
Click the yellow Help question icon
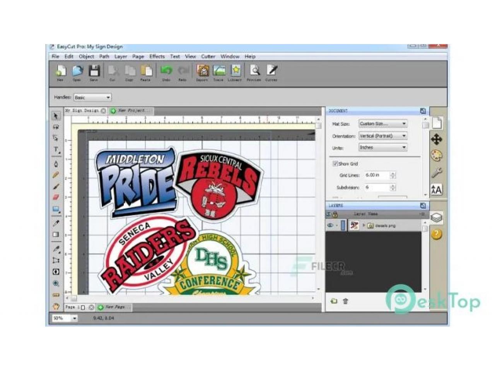[437, 234]
